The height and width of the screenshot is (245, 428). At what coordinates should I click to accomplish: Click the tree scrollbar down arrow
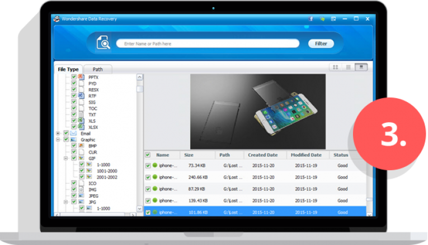coord(139,209)
